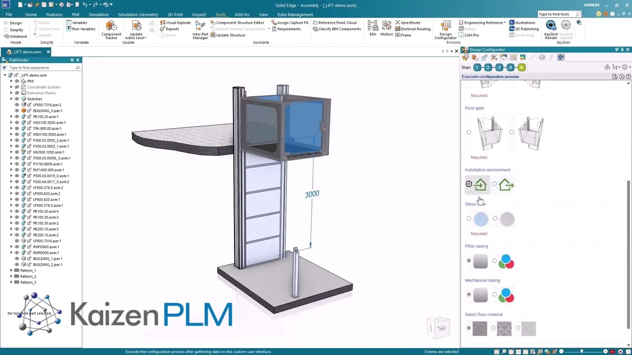Click Classify BIM Components
This screenshot has height=355, width=632.
tap(337, 29)
